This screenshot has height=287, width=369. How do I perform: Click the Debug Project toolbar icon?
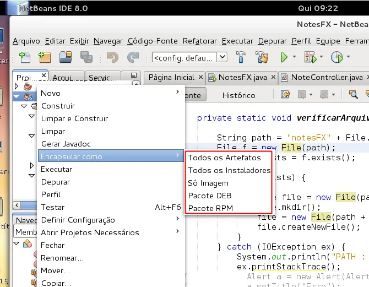pyautogui.click(x=311, y=57)
